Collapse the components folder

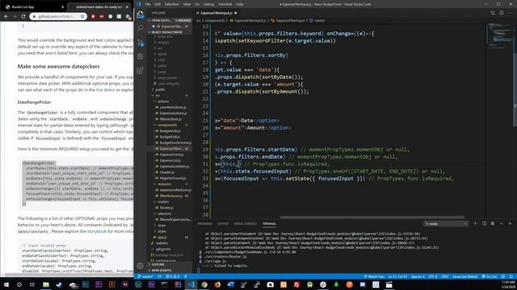(x=167, y=125)
